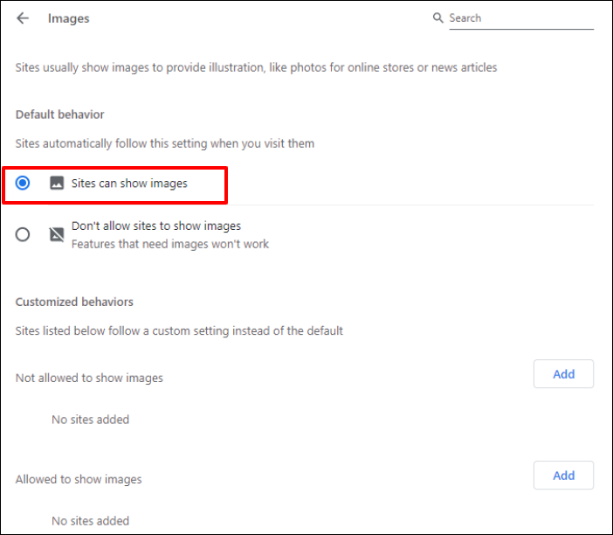Add a site to Not allowed to show images
This screenshot has width=613, height=535.
563,374
